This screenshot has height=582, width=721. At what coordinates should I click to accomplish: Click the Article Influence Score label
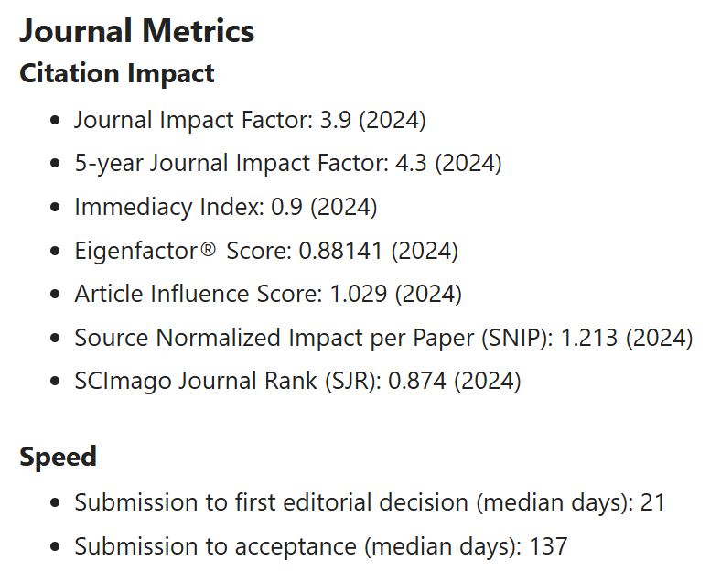[196, 294]
